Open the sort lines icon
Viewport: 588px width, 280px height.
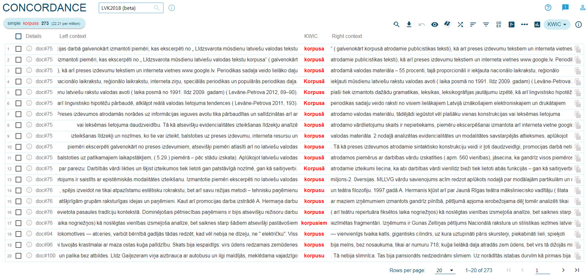click(x=473, y=24)
